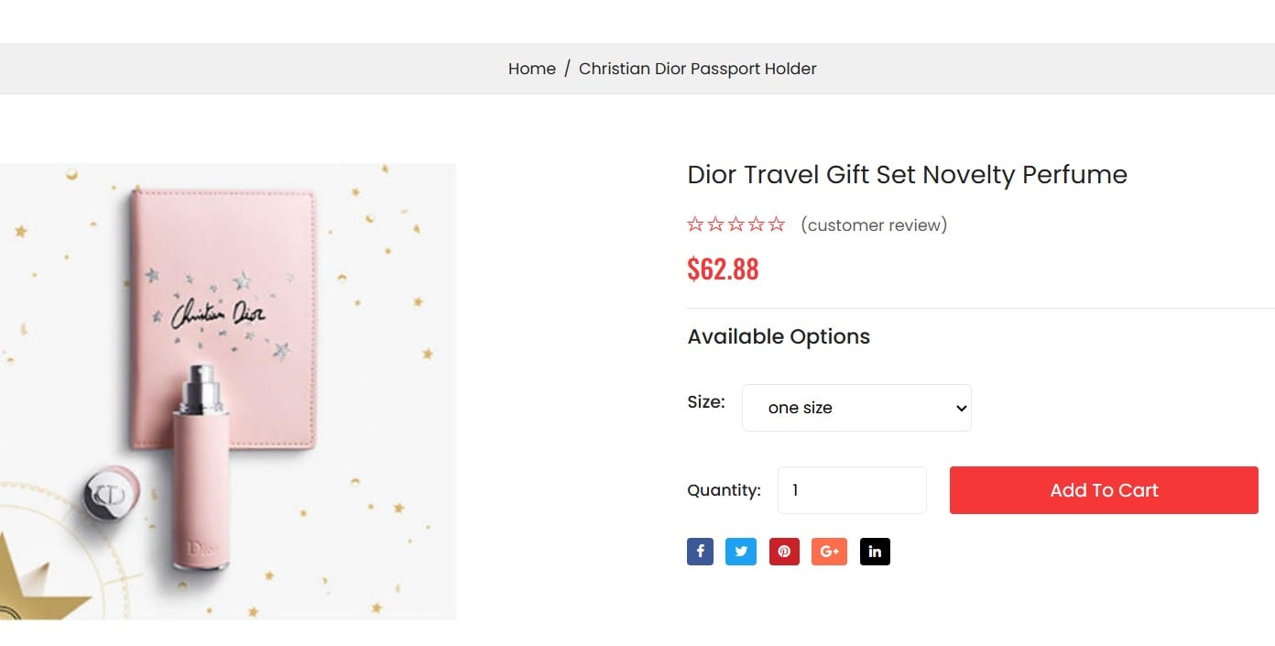Viewport: 1275px width, 646px height.
Task: Share product on Facebook
Action: 700,552
